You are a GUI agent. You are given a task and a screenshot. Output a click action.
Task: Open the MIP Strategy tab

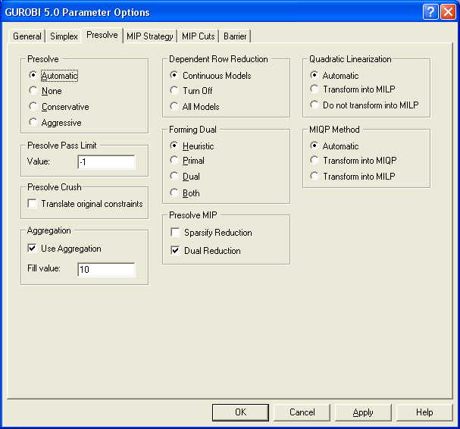(x=150, y=36)
